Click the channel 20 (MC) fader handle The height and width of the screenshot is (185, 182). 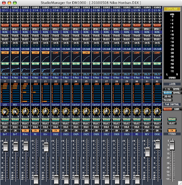[36, 179]
